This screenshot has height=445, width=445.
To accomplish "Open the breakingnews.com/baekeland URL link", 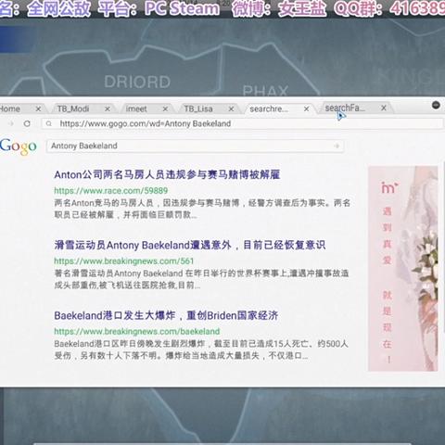I will [137, 331].
